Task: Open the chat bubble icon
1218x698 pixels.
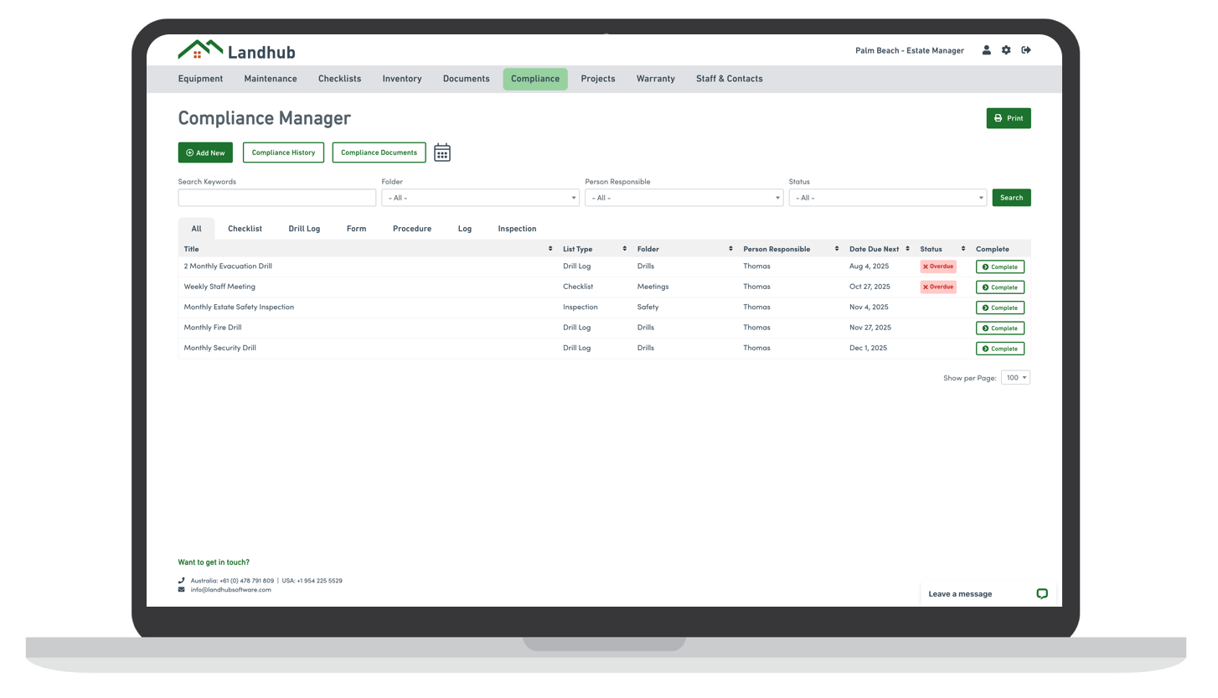Action: point(1041,594)
